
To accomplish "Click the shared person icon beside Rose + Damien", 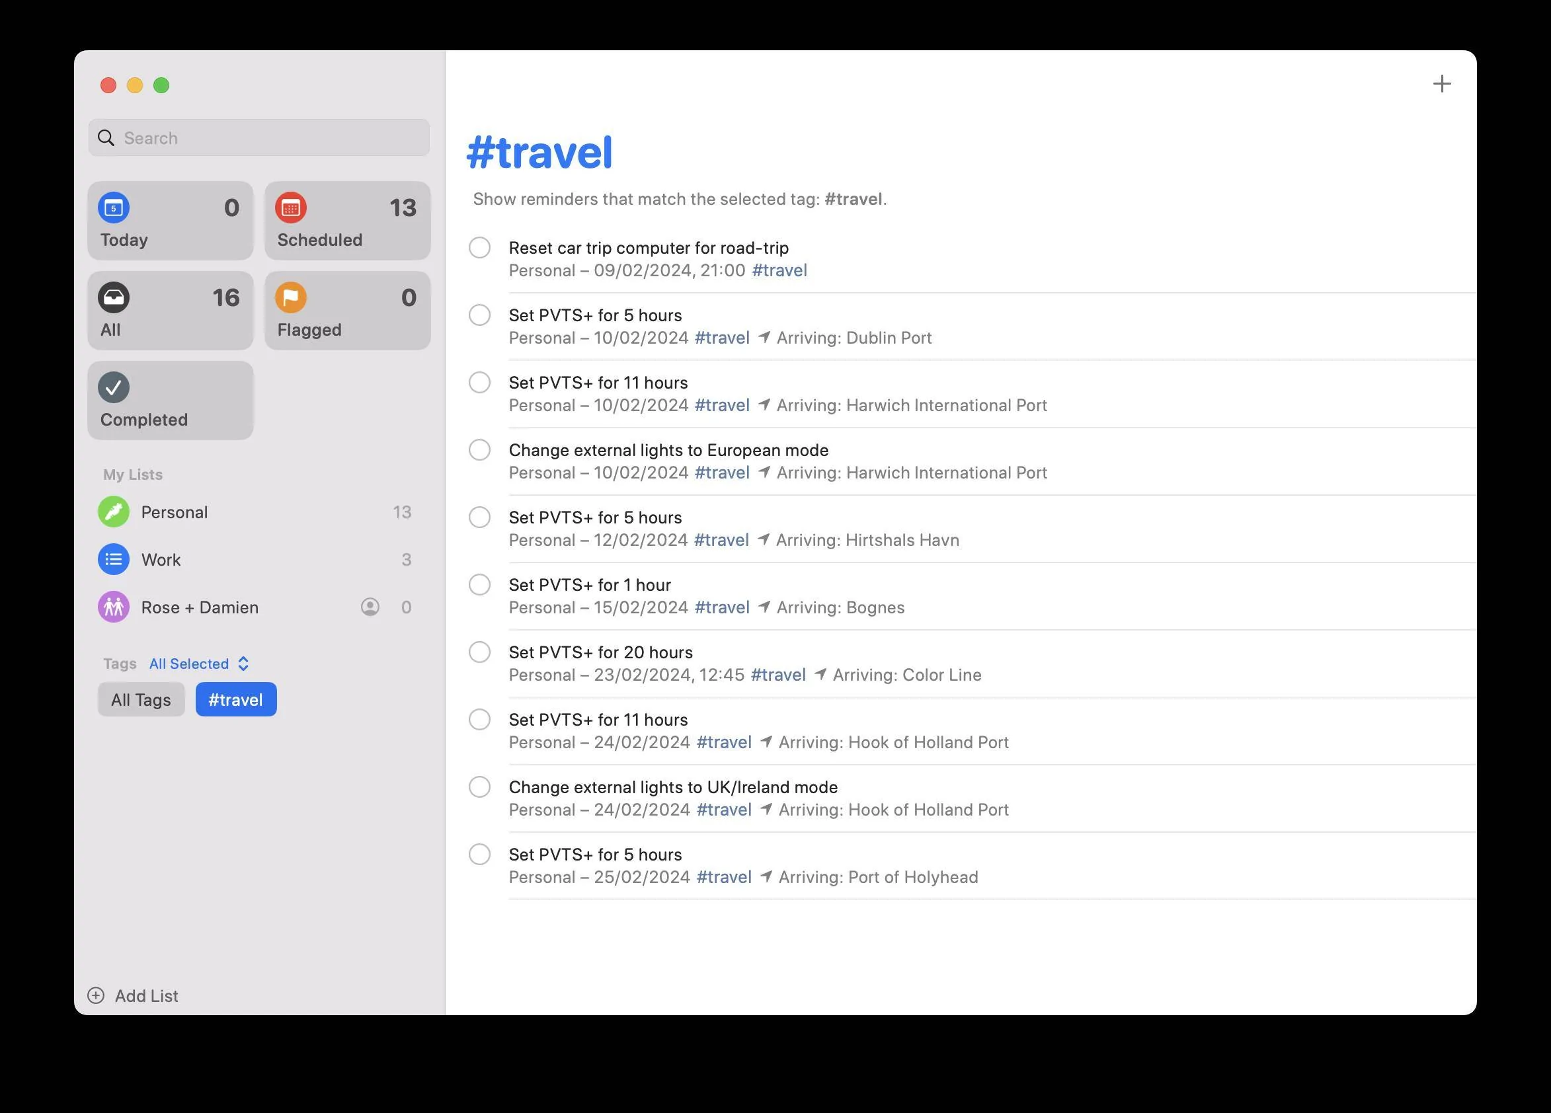I will [x=370, y=607].
